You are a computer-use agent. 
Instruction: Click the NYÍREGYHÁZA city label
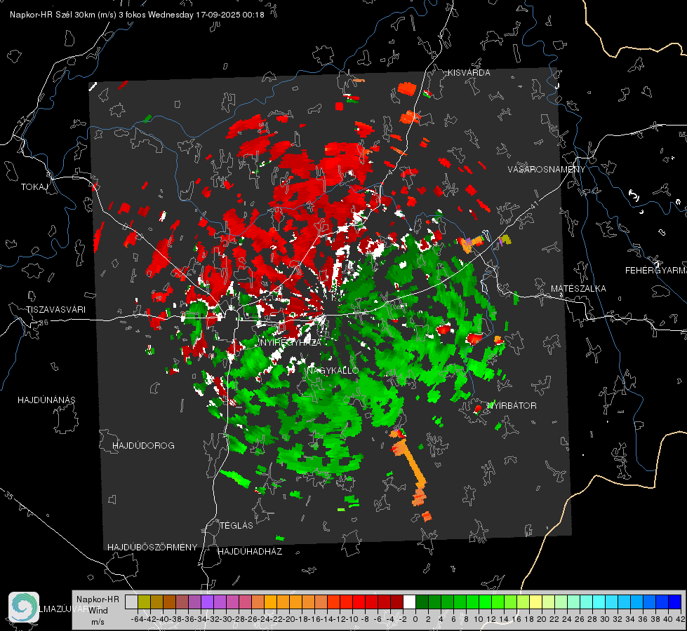tap(291, 342)
